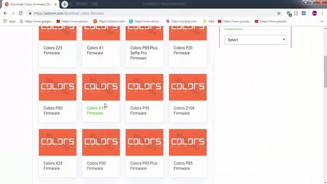Open Colors Z106 Firmware link
This screenshot has height=184, width=327.
184,110
